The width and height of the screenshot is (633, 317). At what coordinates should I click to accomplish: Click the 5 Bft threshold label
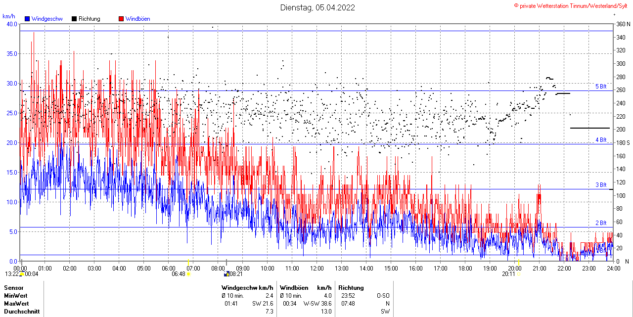(x=601, y=87)
